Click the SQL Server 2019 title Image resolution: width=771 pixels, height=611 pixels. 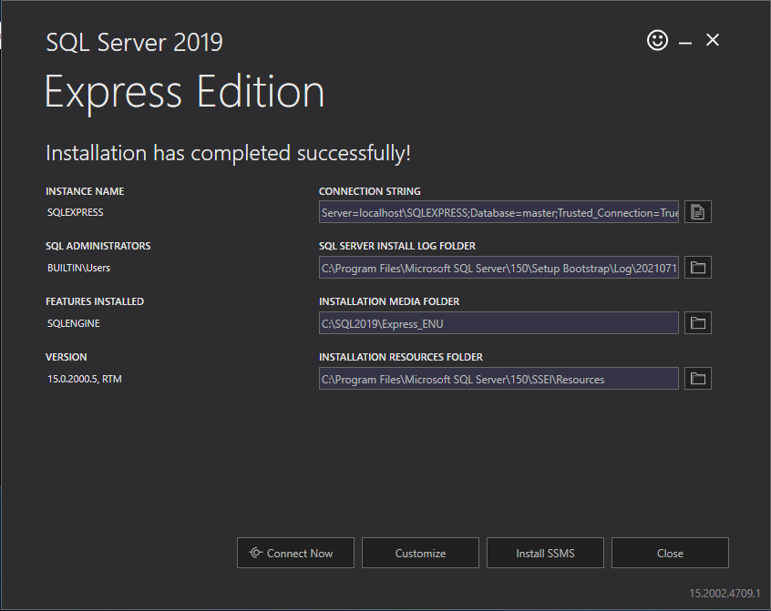click(x=134, y=42)
